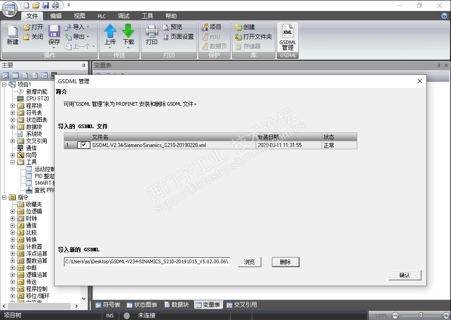Screen dimensions: 451x320
Task: Click quick access save icon
Action: (46, 5)
